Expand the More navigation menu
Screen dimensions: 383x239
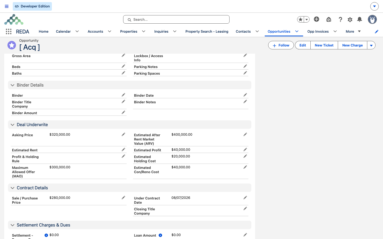(353, 31)
